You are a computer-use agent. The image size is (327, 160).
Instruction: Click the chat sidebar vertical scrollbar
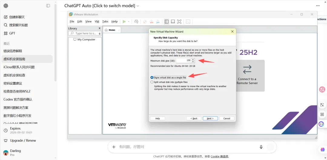pos(55,42)
